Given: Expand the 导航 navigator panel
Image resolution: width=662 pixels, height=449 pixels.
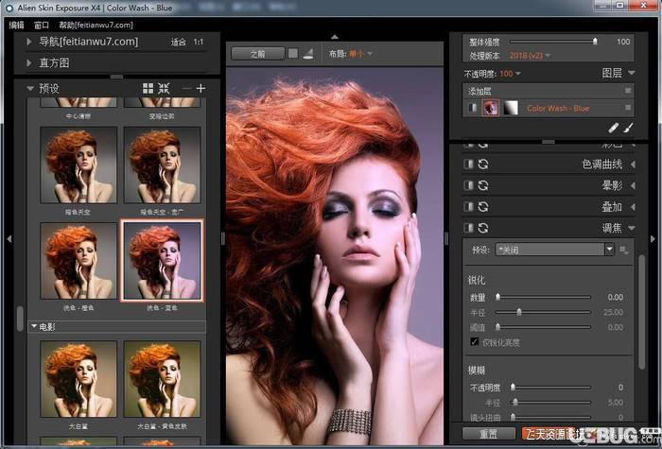Looking at the screenshot, I should (29, 42).
